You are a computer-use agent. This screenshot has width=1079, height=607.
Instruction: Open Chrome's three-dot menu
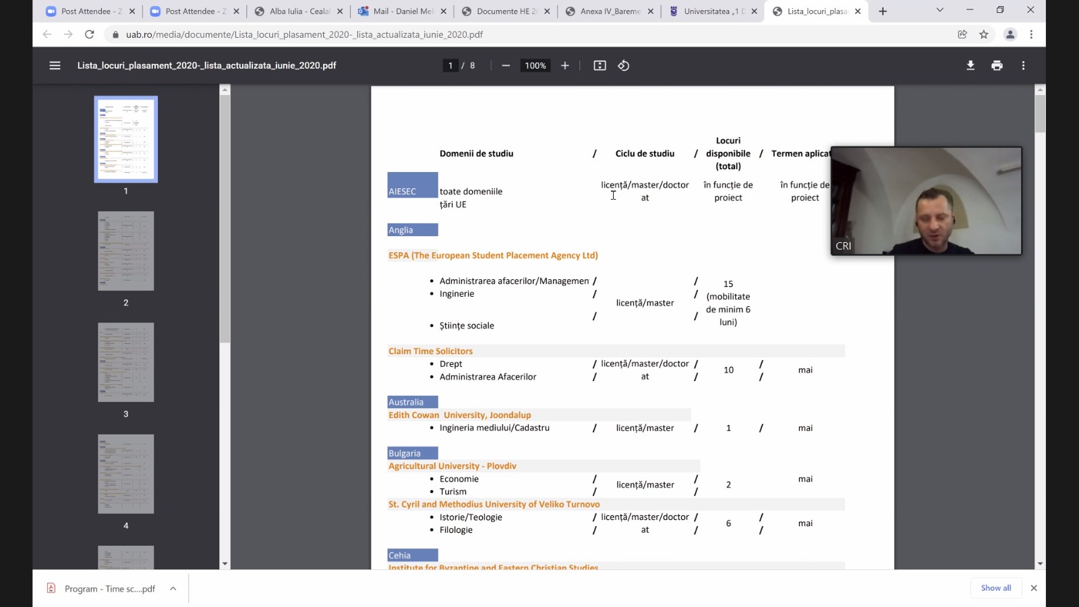1031,34
